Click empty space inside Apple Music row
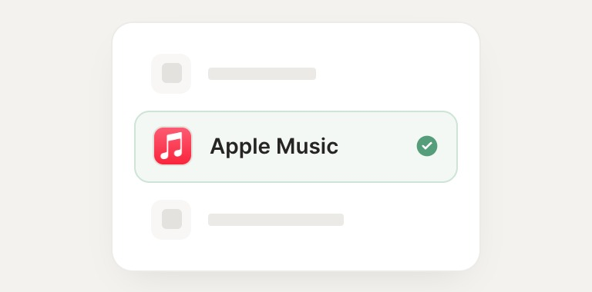The width and height of the screenshot is (592, 292). (378, 147)
